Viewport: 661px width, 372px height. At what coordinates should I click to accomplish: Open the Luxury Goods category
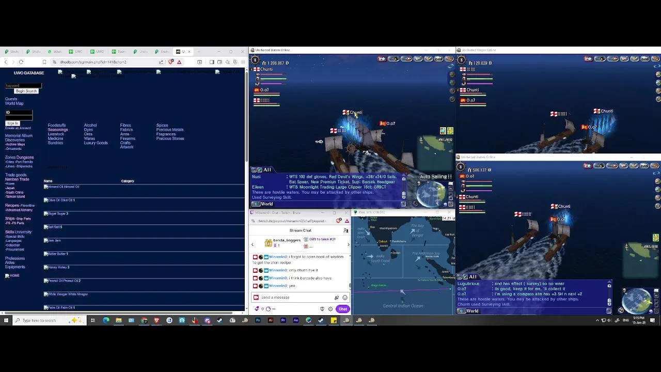tap(96, 143)
